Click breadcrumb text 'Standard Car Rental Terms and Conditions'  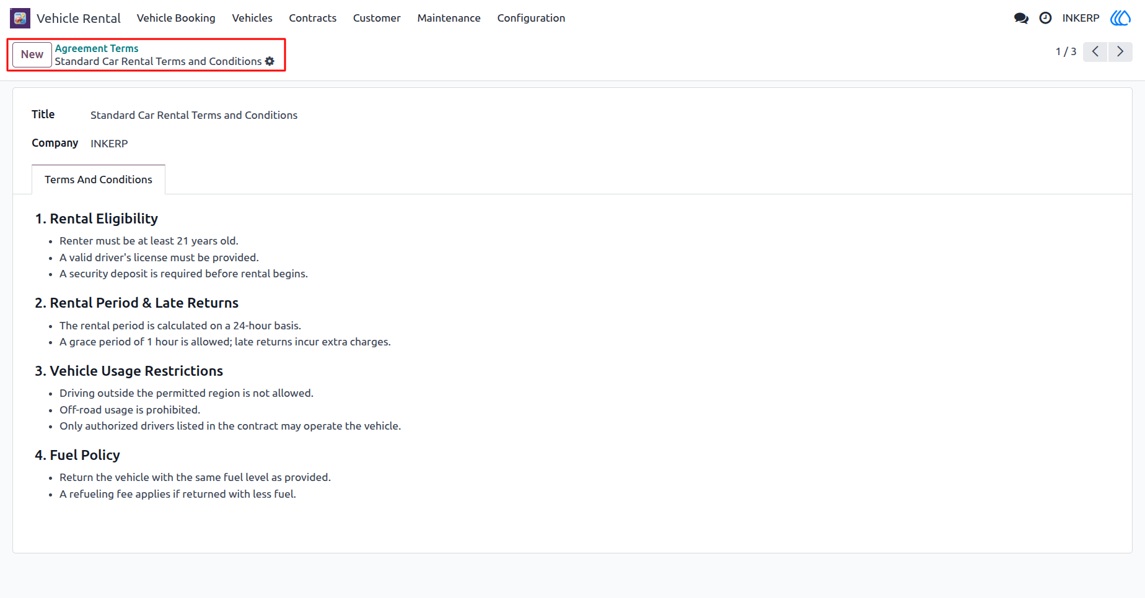[x=158, y=61]
